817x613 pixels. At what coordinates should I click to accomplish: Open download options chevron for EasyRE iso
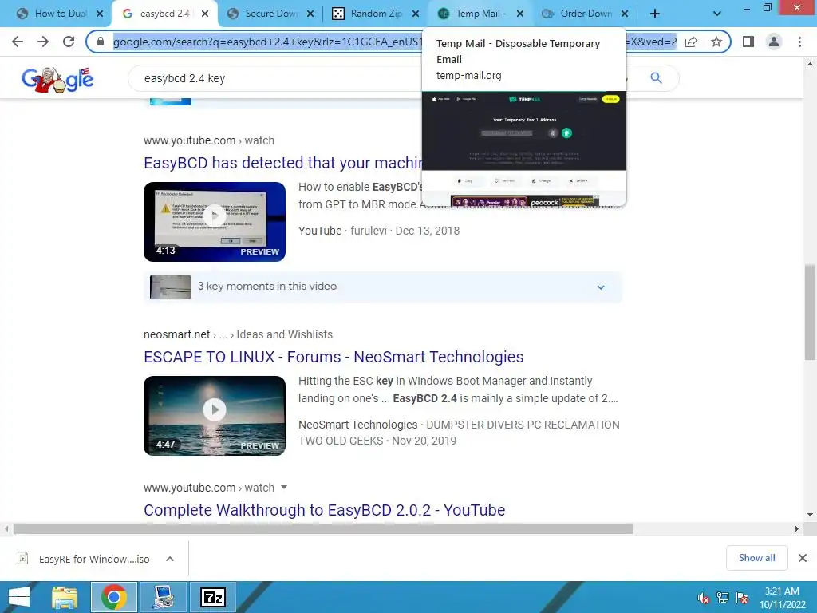(x=170, y=559)
